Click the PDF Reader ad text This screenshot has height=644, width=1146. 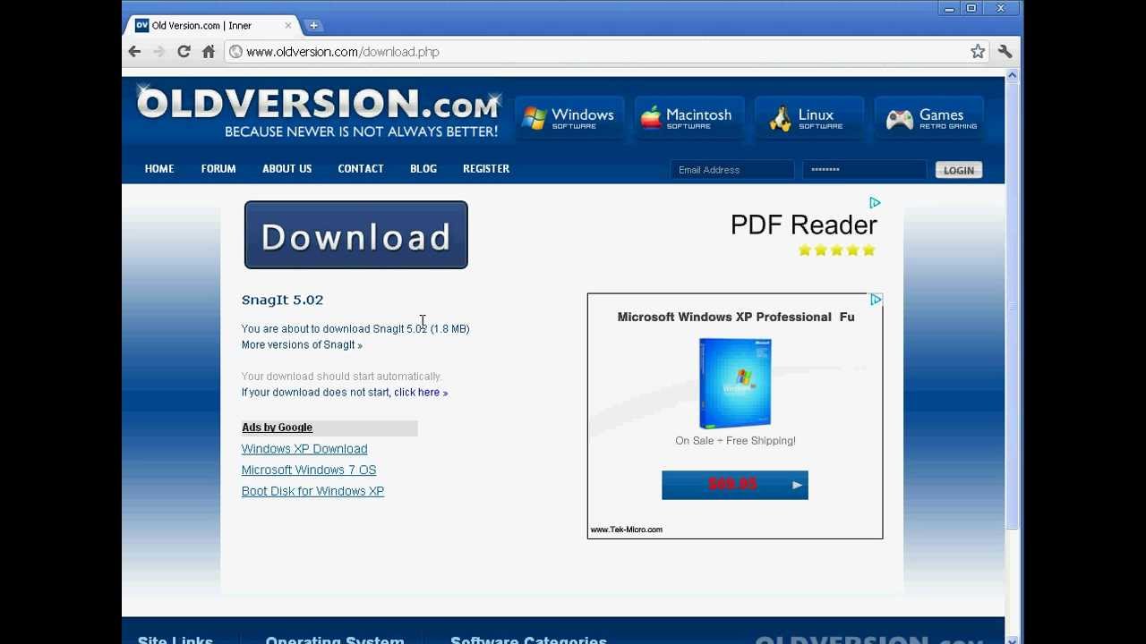point(804,225)
